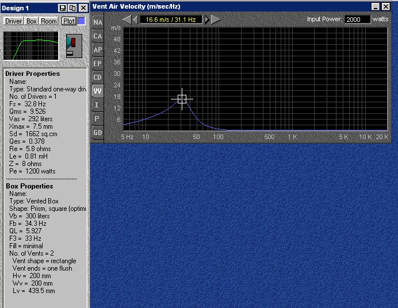Close the Vent Air Velocity window

(x=386, y=6)
